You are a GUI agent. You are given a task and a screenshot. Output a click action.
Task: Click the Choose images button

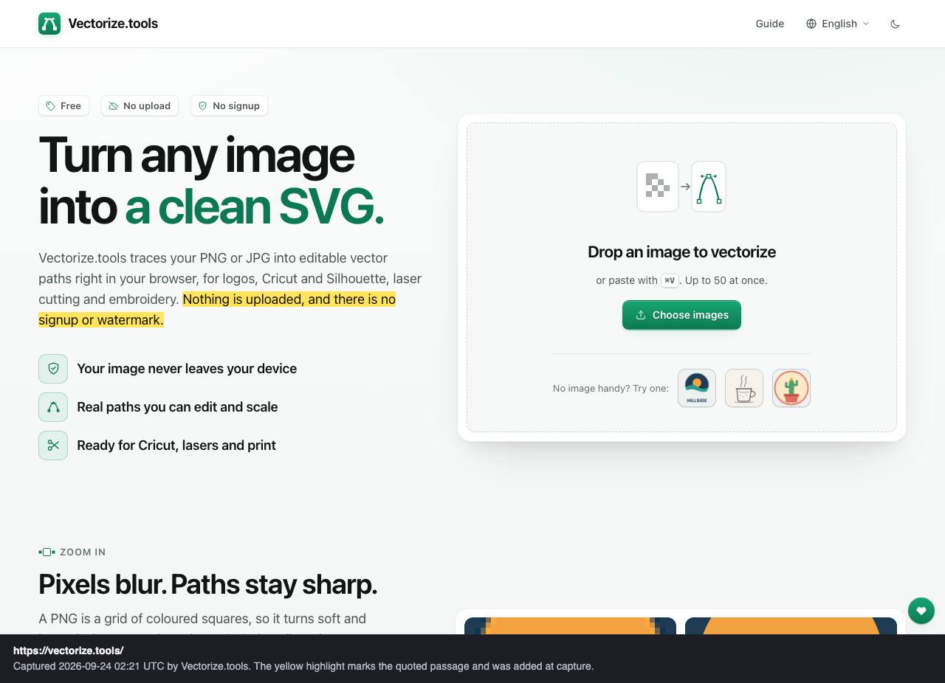[x=681, y=315]
